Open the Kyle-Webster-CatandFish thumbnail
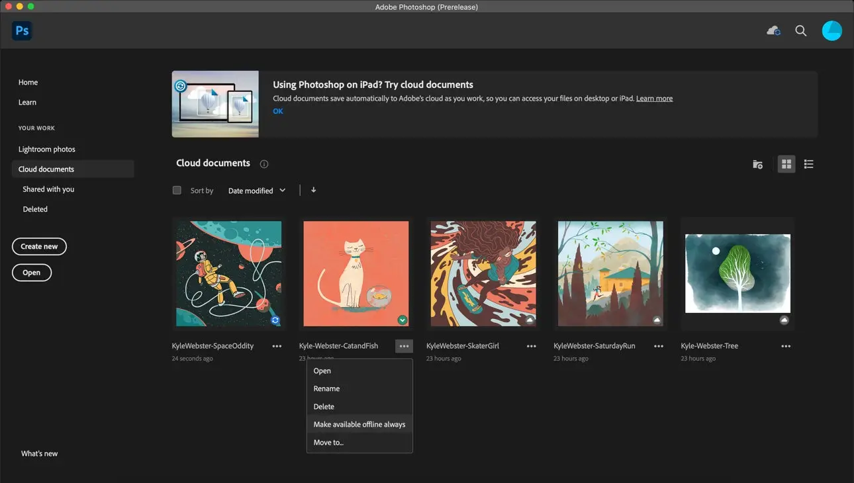This screenshot has width=854, height=483. click(356, 273)
